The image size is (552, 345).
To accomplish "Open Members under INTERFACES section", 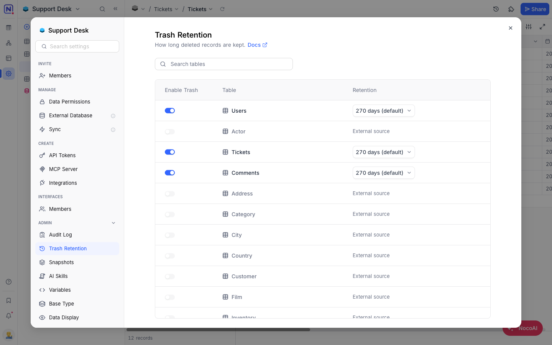I will click(77, 209).
